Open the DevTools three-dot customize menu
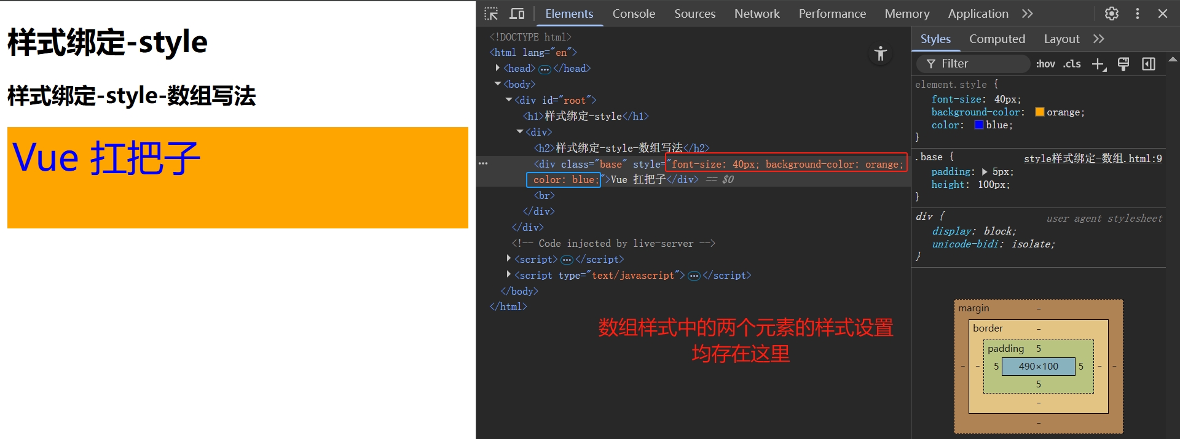The image size is (1180, 439). [x=1138, y=14]
